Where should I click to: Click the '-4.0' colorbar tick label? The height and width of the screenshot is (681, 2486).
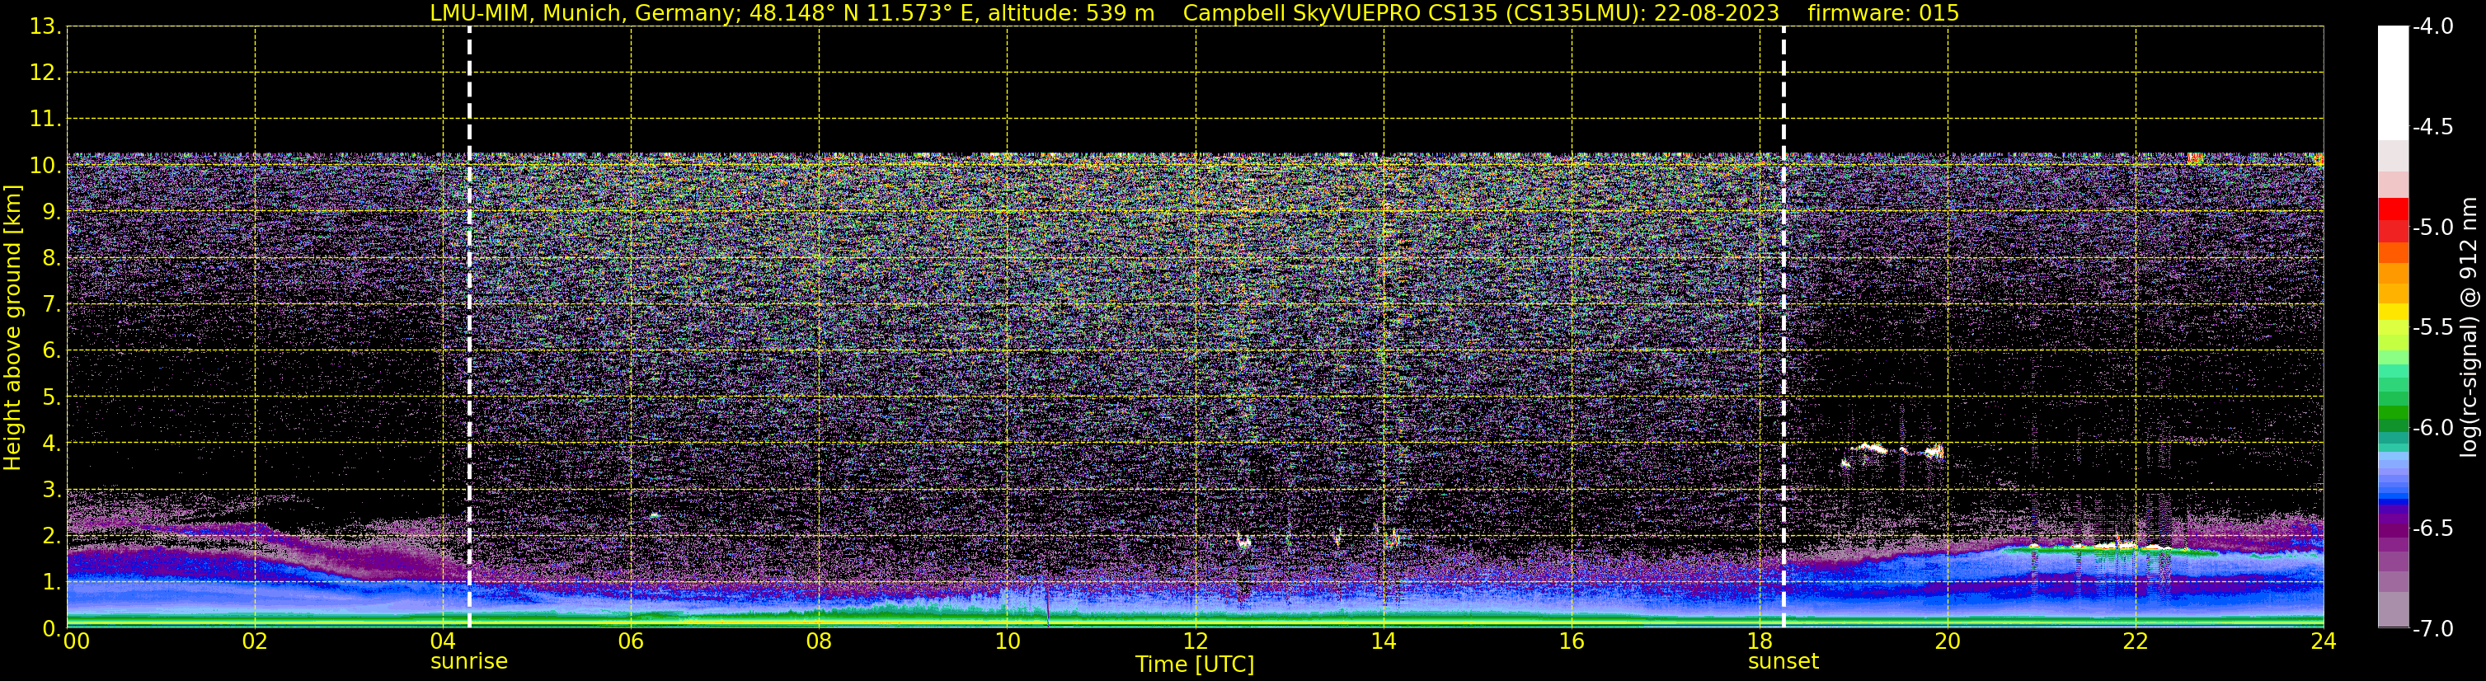coord(2432,27)
